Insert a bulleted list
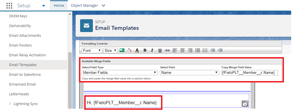Screen dimensions: 292x112 [197, 50]
